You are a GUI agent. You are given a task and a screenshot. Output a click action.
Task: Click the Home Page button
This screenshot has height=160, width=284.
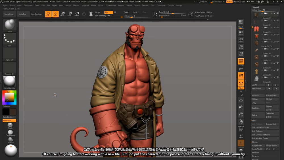pyautogui.click(x=9, y=14)
